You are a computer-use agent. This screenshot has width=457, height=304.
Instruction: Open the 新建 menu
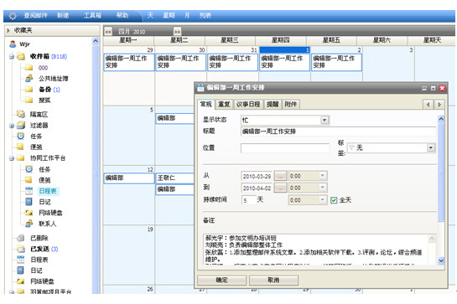click(x=63, y=15)
